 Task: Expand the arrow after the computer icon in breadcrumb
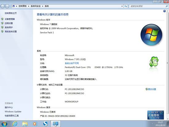(x=17, y=6)
